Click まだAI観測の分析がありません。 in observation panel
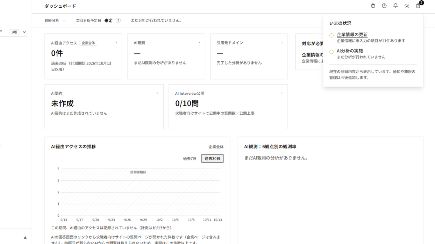The height and width of the screenshot is (244, 435). (x=276, y=158)
